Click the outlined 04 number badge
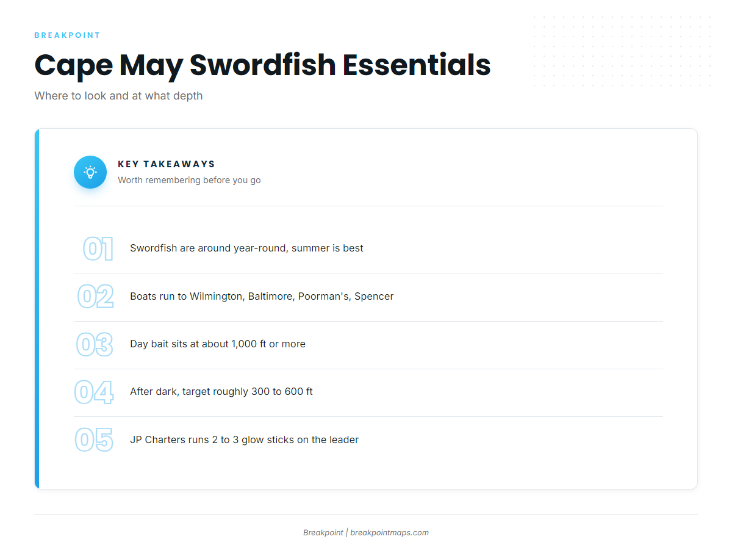732x553 pixels. pos(94,392)
